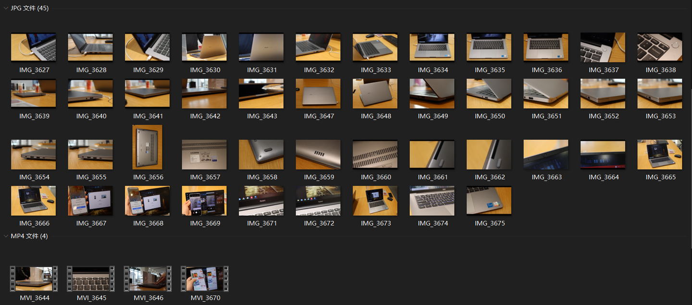Select the IMG_3673 thumbnail
Viewport: 692px width, 305px height.
(375, 200)
